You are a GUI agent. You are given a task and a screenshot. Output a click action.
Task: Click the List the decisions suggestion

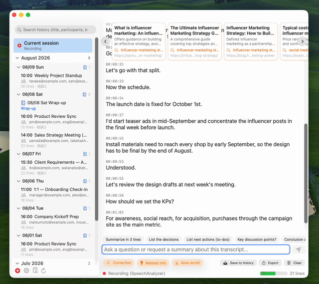tap(164, 240)
